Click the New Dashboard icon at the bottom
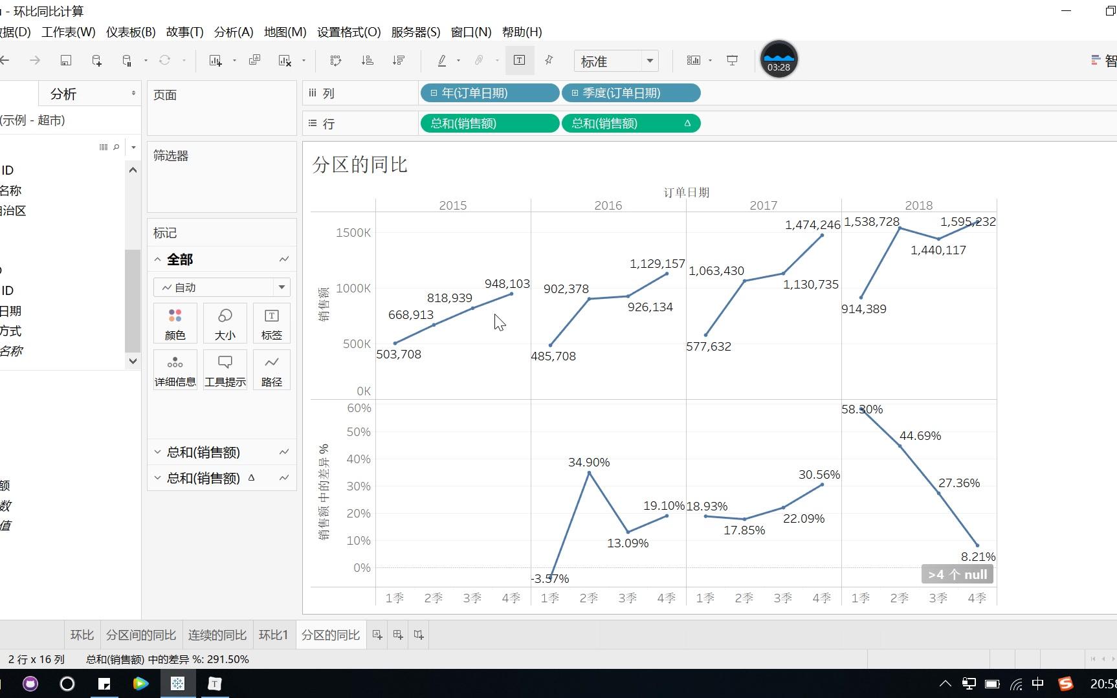This screenshot has width=1117, height=698. (x=398, y=635)
